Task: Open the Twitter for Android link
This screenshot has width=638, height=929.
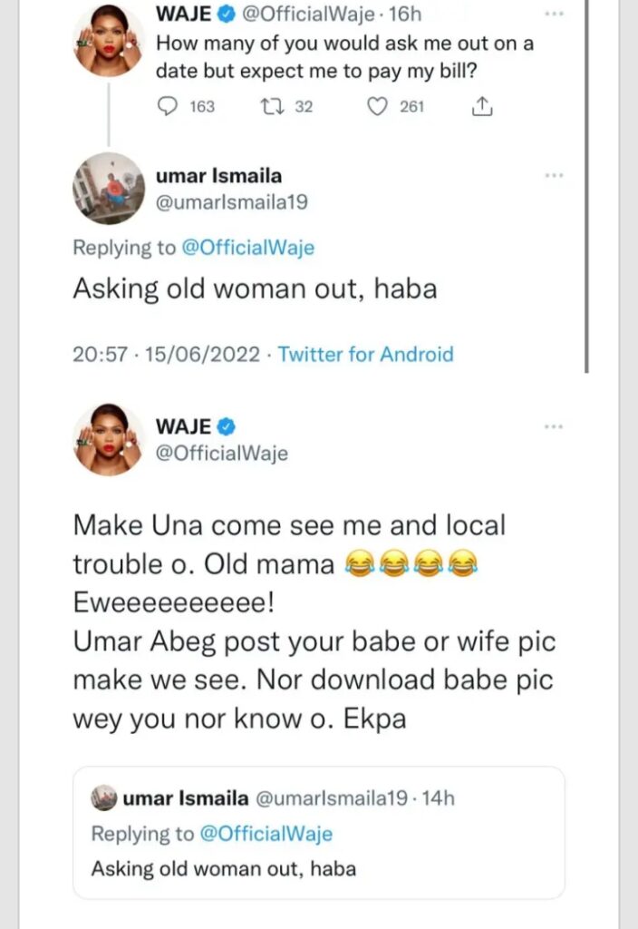Action: tap(365, 354)
